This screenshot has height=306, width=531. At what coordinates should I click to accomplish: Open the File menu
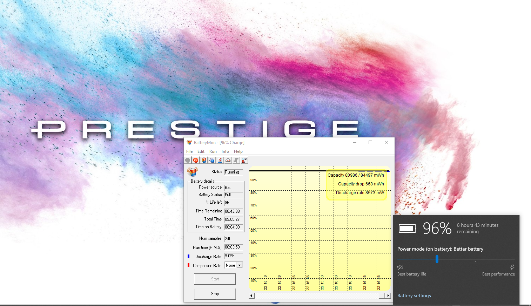click(189, 151)
